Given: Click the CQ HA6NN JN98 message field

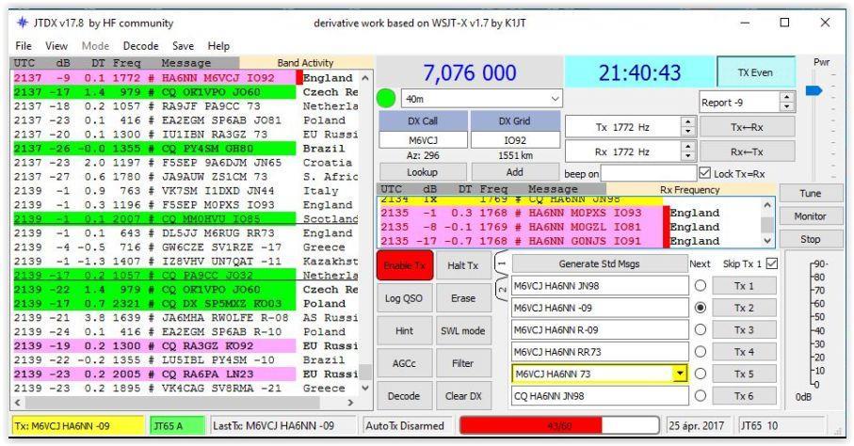Looking at the screenshot, I should pyautogui.click(x=600, y=396).
